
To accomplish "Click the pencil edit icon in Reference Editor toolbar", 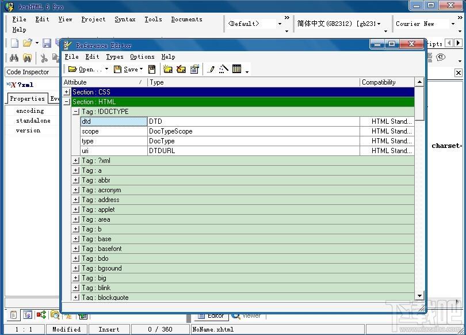I will pyautogui.click(x=211, y=69).
